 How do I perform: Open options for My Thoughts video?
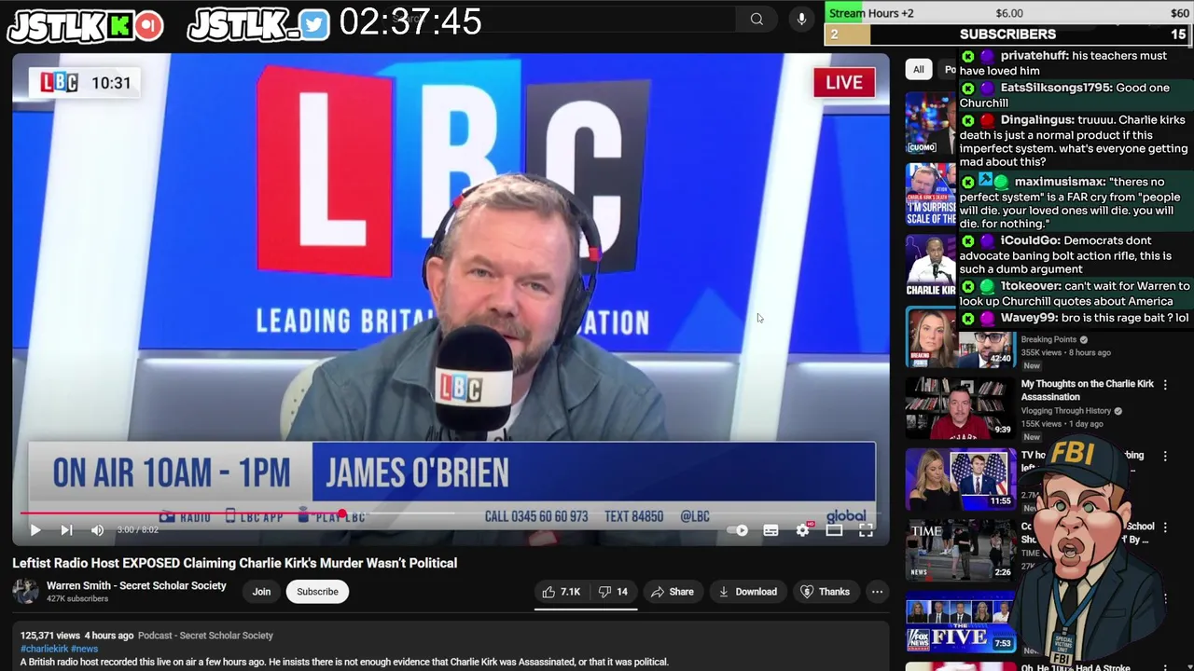(1165, 384)
